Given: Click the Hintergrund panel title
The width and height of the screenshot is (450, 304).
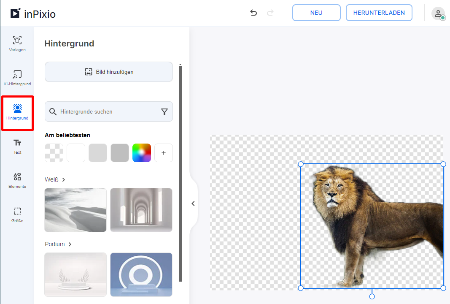Looking at the screenshot, I should click(x=69, y=43).
